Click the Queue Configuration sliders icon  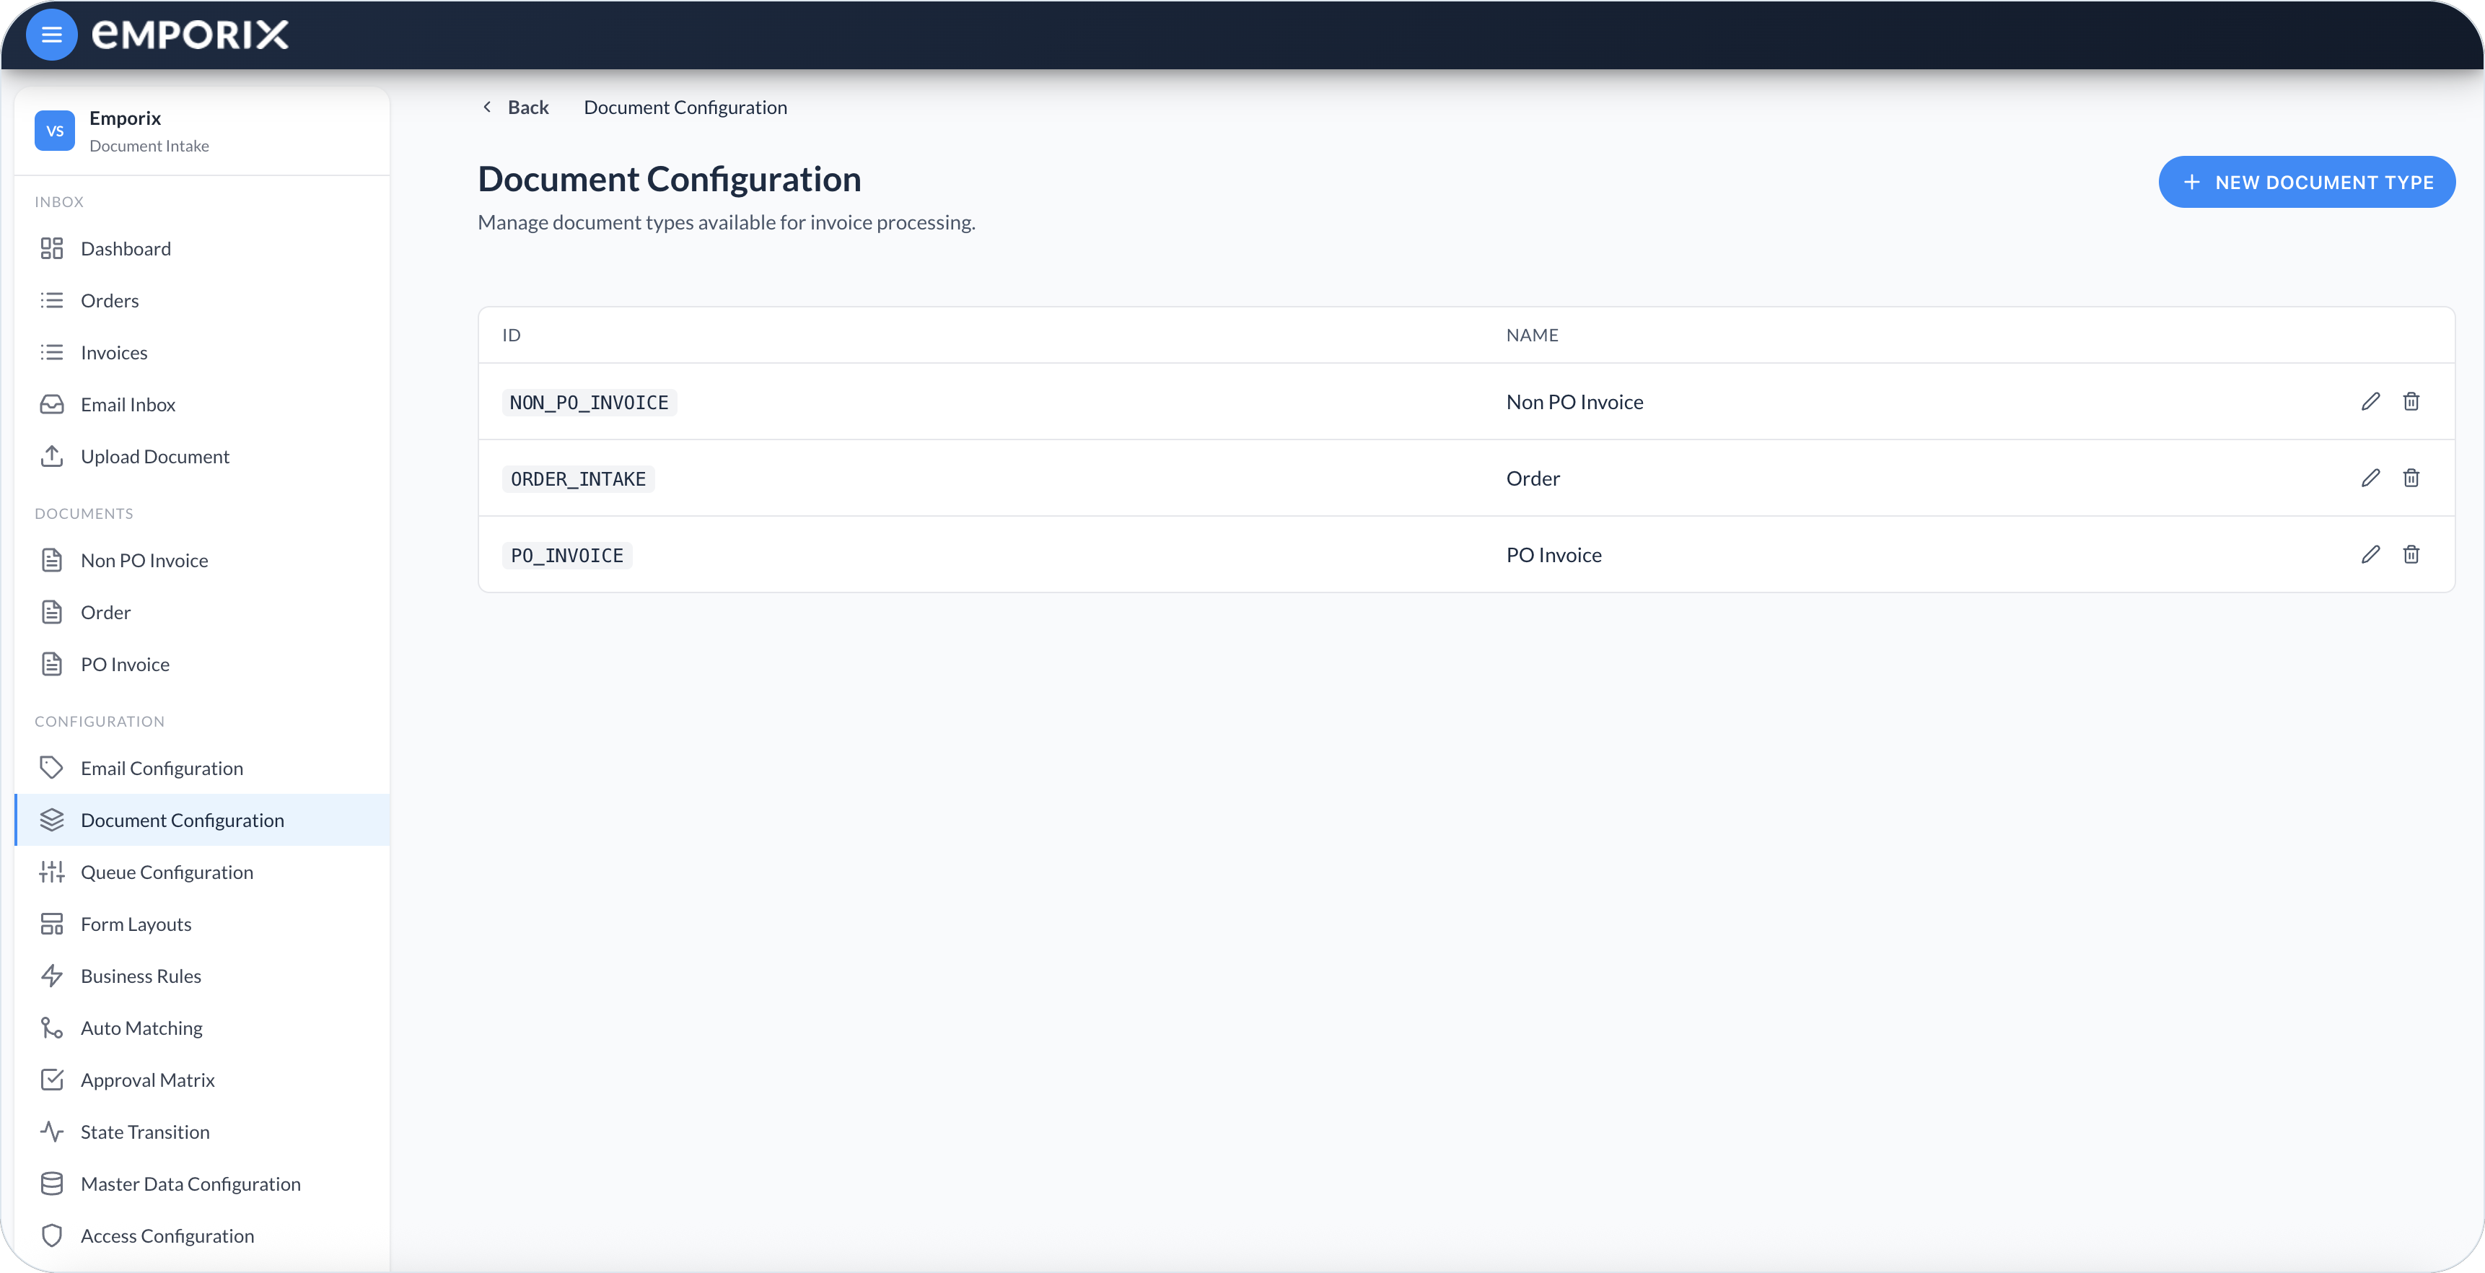52,872
